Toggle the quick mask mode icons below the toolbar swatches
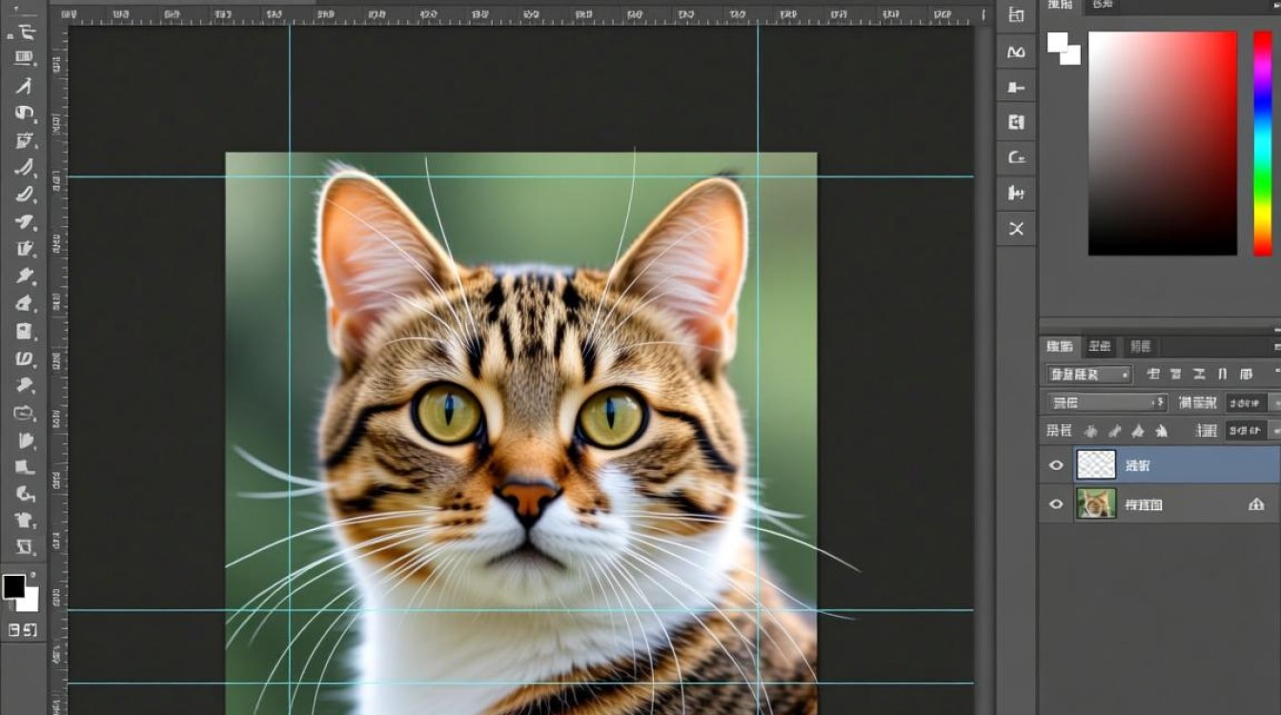Screen dimensions: 1281x715 (x=23, y=630)
